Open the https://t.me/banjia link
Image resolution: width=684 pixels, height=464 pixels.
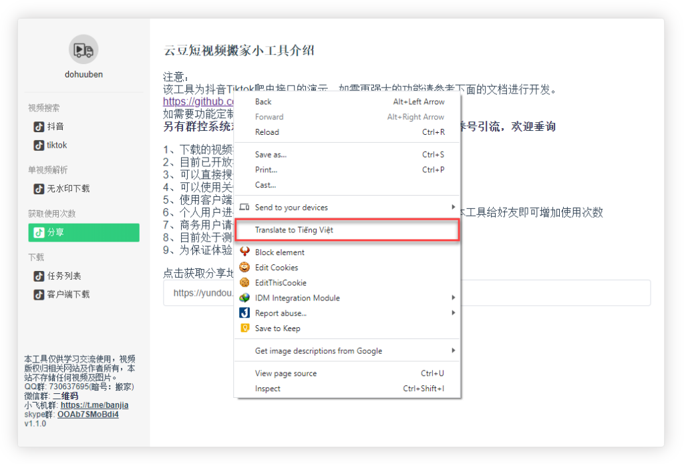94,405
